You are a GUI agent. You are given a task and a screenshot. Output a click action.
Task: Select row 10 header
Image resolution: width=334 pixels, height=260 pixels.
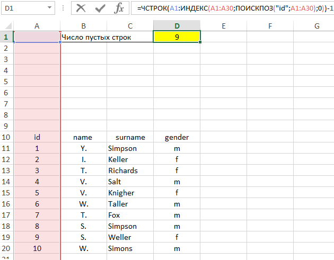6,137
